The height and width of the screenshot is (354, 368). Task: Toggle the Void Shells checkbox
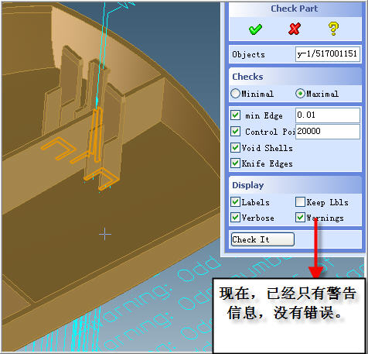coord(235,148)
